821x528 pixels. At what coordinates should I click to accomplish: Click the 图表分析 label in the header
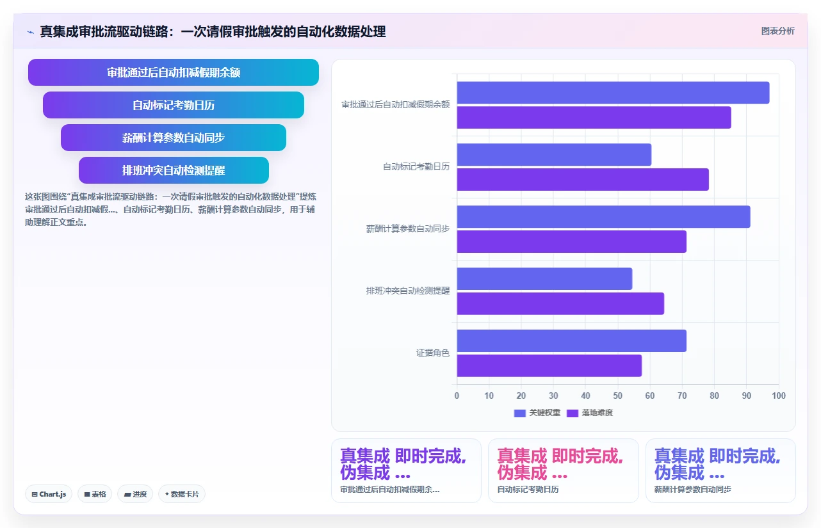pyautogui.click(x=777, y=31)
